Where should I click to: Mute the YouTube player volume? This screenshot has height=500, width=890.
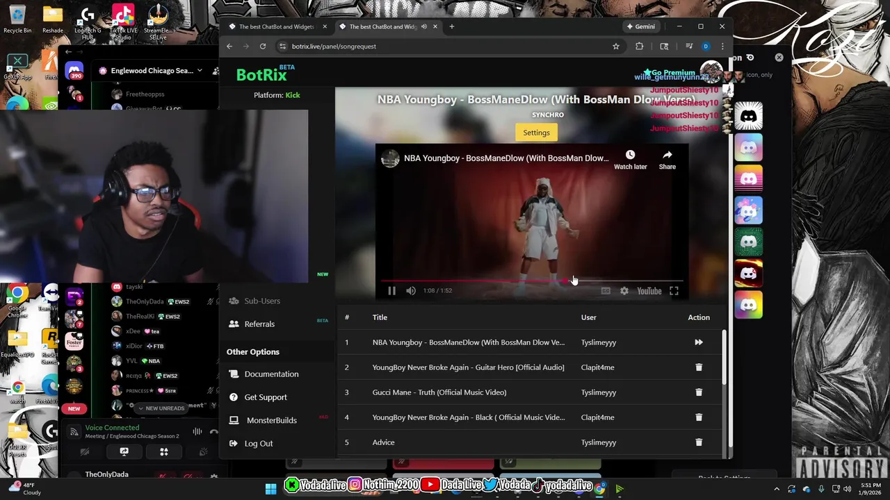coord(411,291)
